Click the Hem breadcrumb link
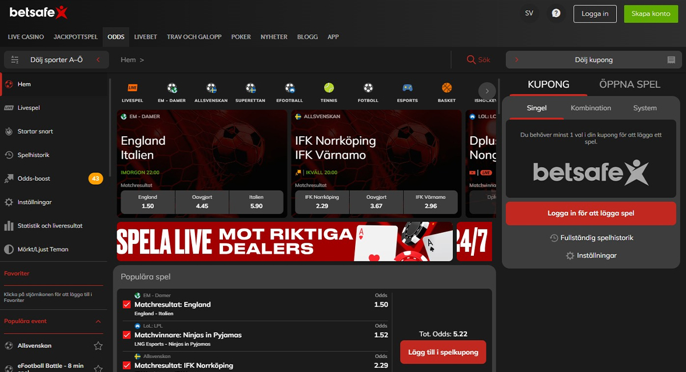The height and width of the screenshot is (372, 686). pos(128,60)
